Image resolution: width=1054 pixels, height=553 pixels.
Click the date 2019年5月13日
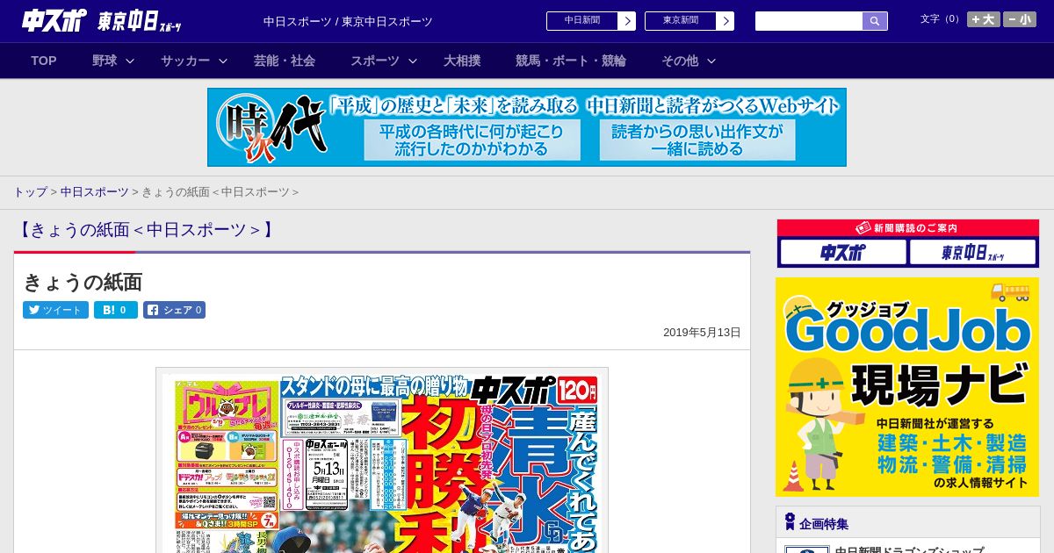(x=702, y=333)
